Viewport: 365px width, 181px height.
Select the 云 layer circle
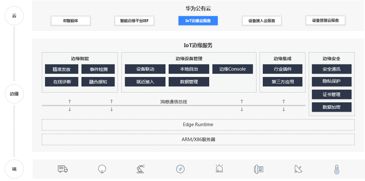tap(14, 16)
